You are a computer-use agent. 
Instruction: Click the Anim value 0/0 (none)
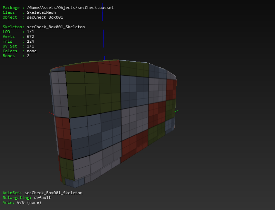pyautogui.click(x=29, y=202)
